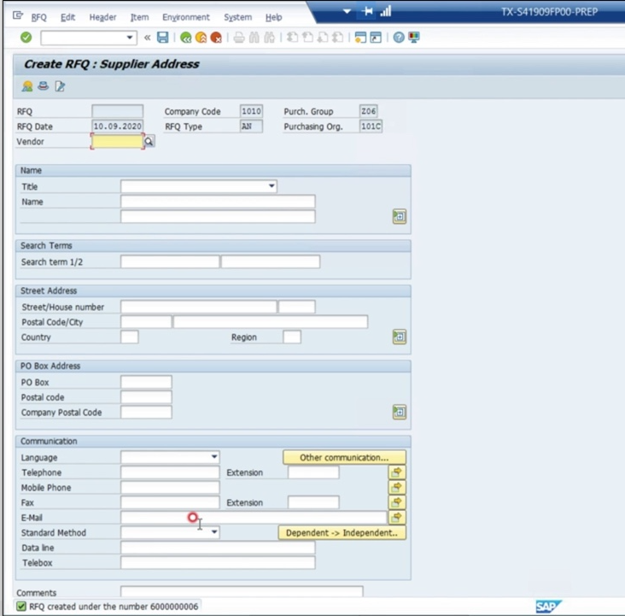
Task: Open the command field dropdown arrow
Action: pos(130,38)
